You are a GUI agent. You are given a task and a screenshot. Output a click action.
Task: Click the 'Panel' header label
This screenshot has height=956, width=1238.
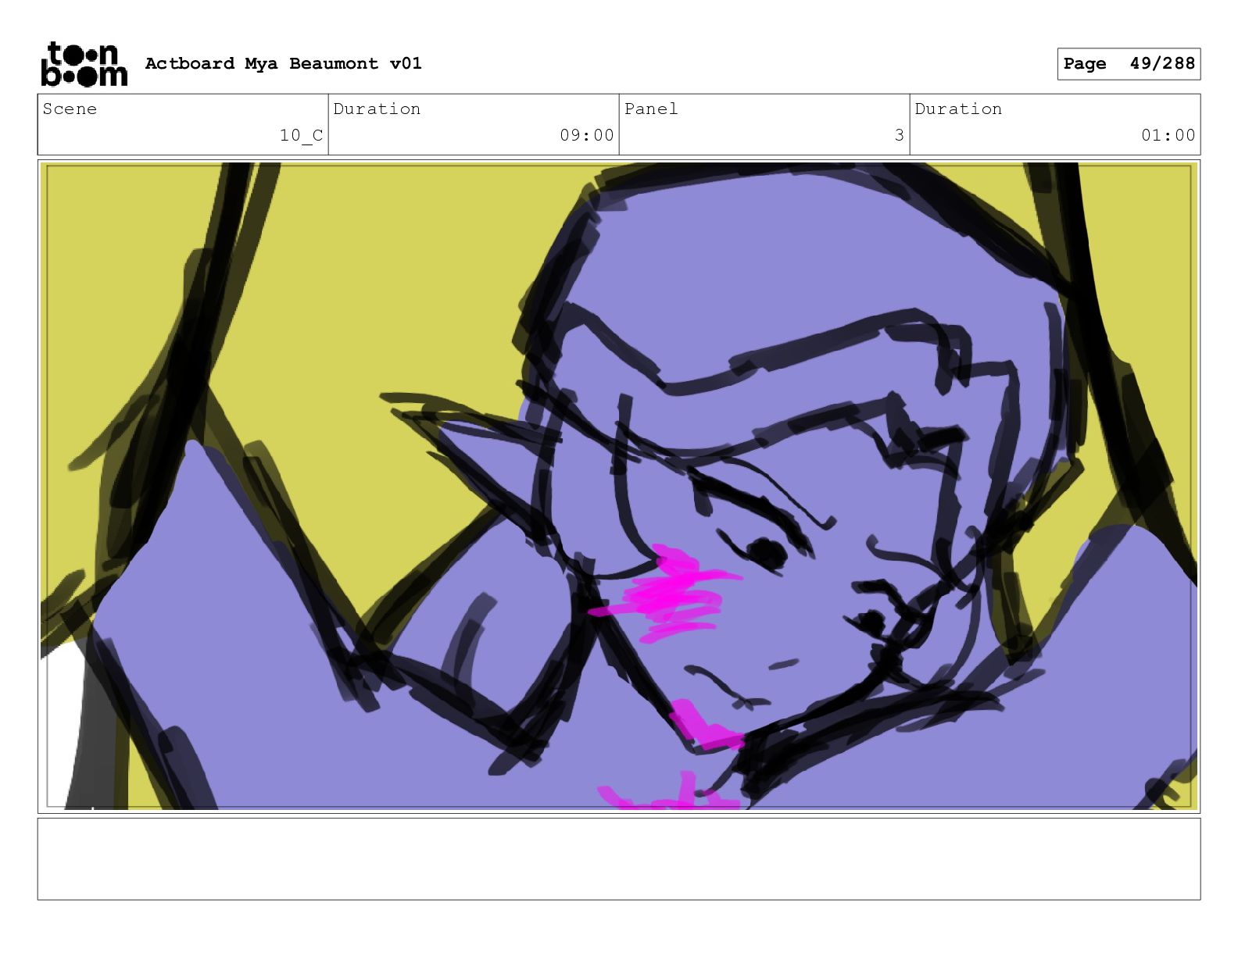[651, 109]
